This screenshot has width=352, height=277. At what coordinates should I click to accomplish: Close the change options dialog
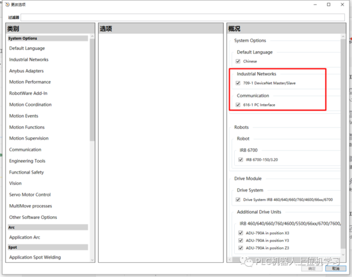point(342,4)
